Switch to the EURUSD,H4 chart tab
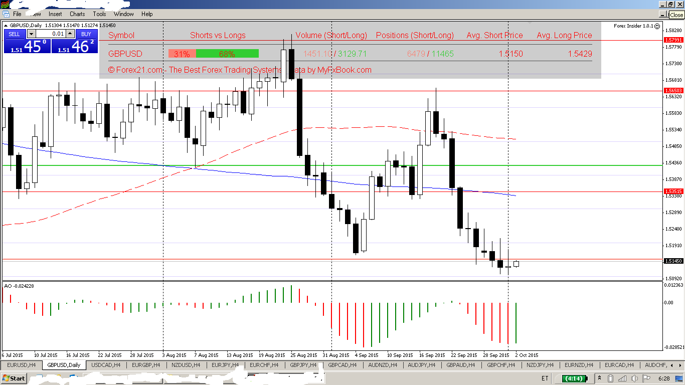The height and width of the screenshot is (385, 685). [x=22, y=365]
